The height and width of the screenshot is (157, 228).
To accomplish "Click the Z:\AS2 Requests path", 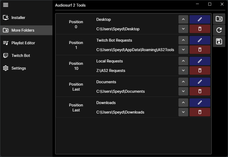I will 111,71.
